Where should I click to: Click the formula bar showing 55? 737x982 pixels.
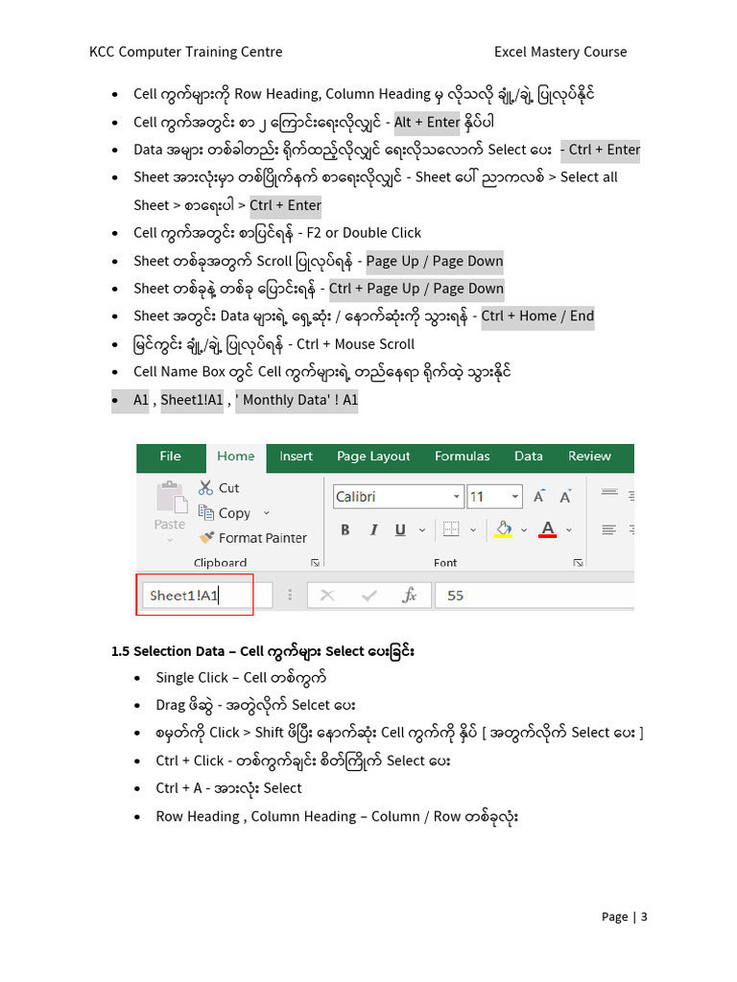pos(534,596)
